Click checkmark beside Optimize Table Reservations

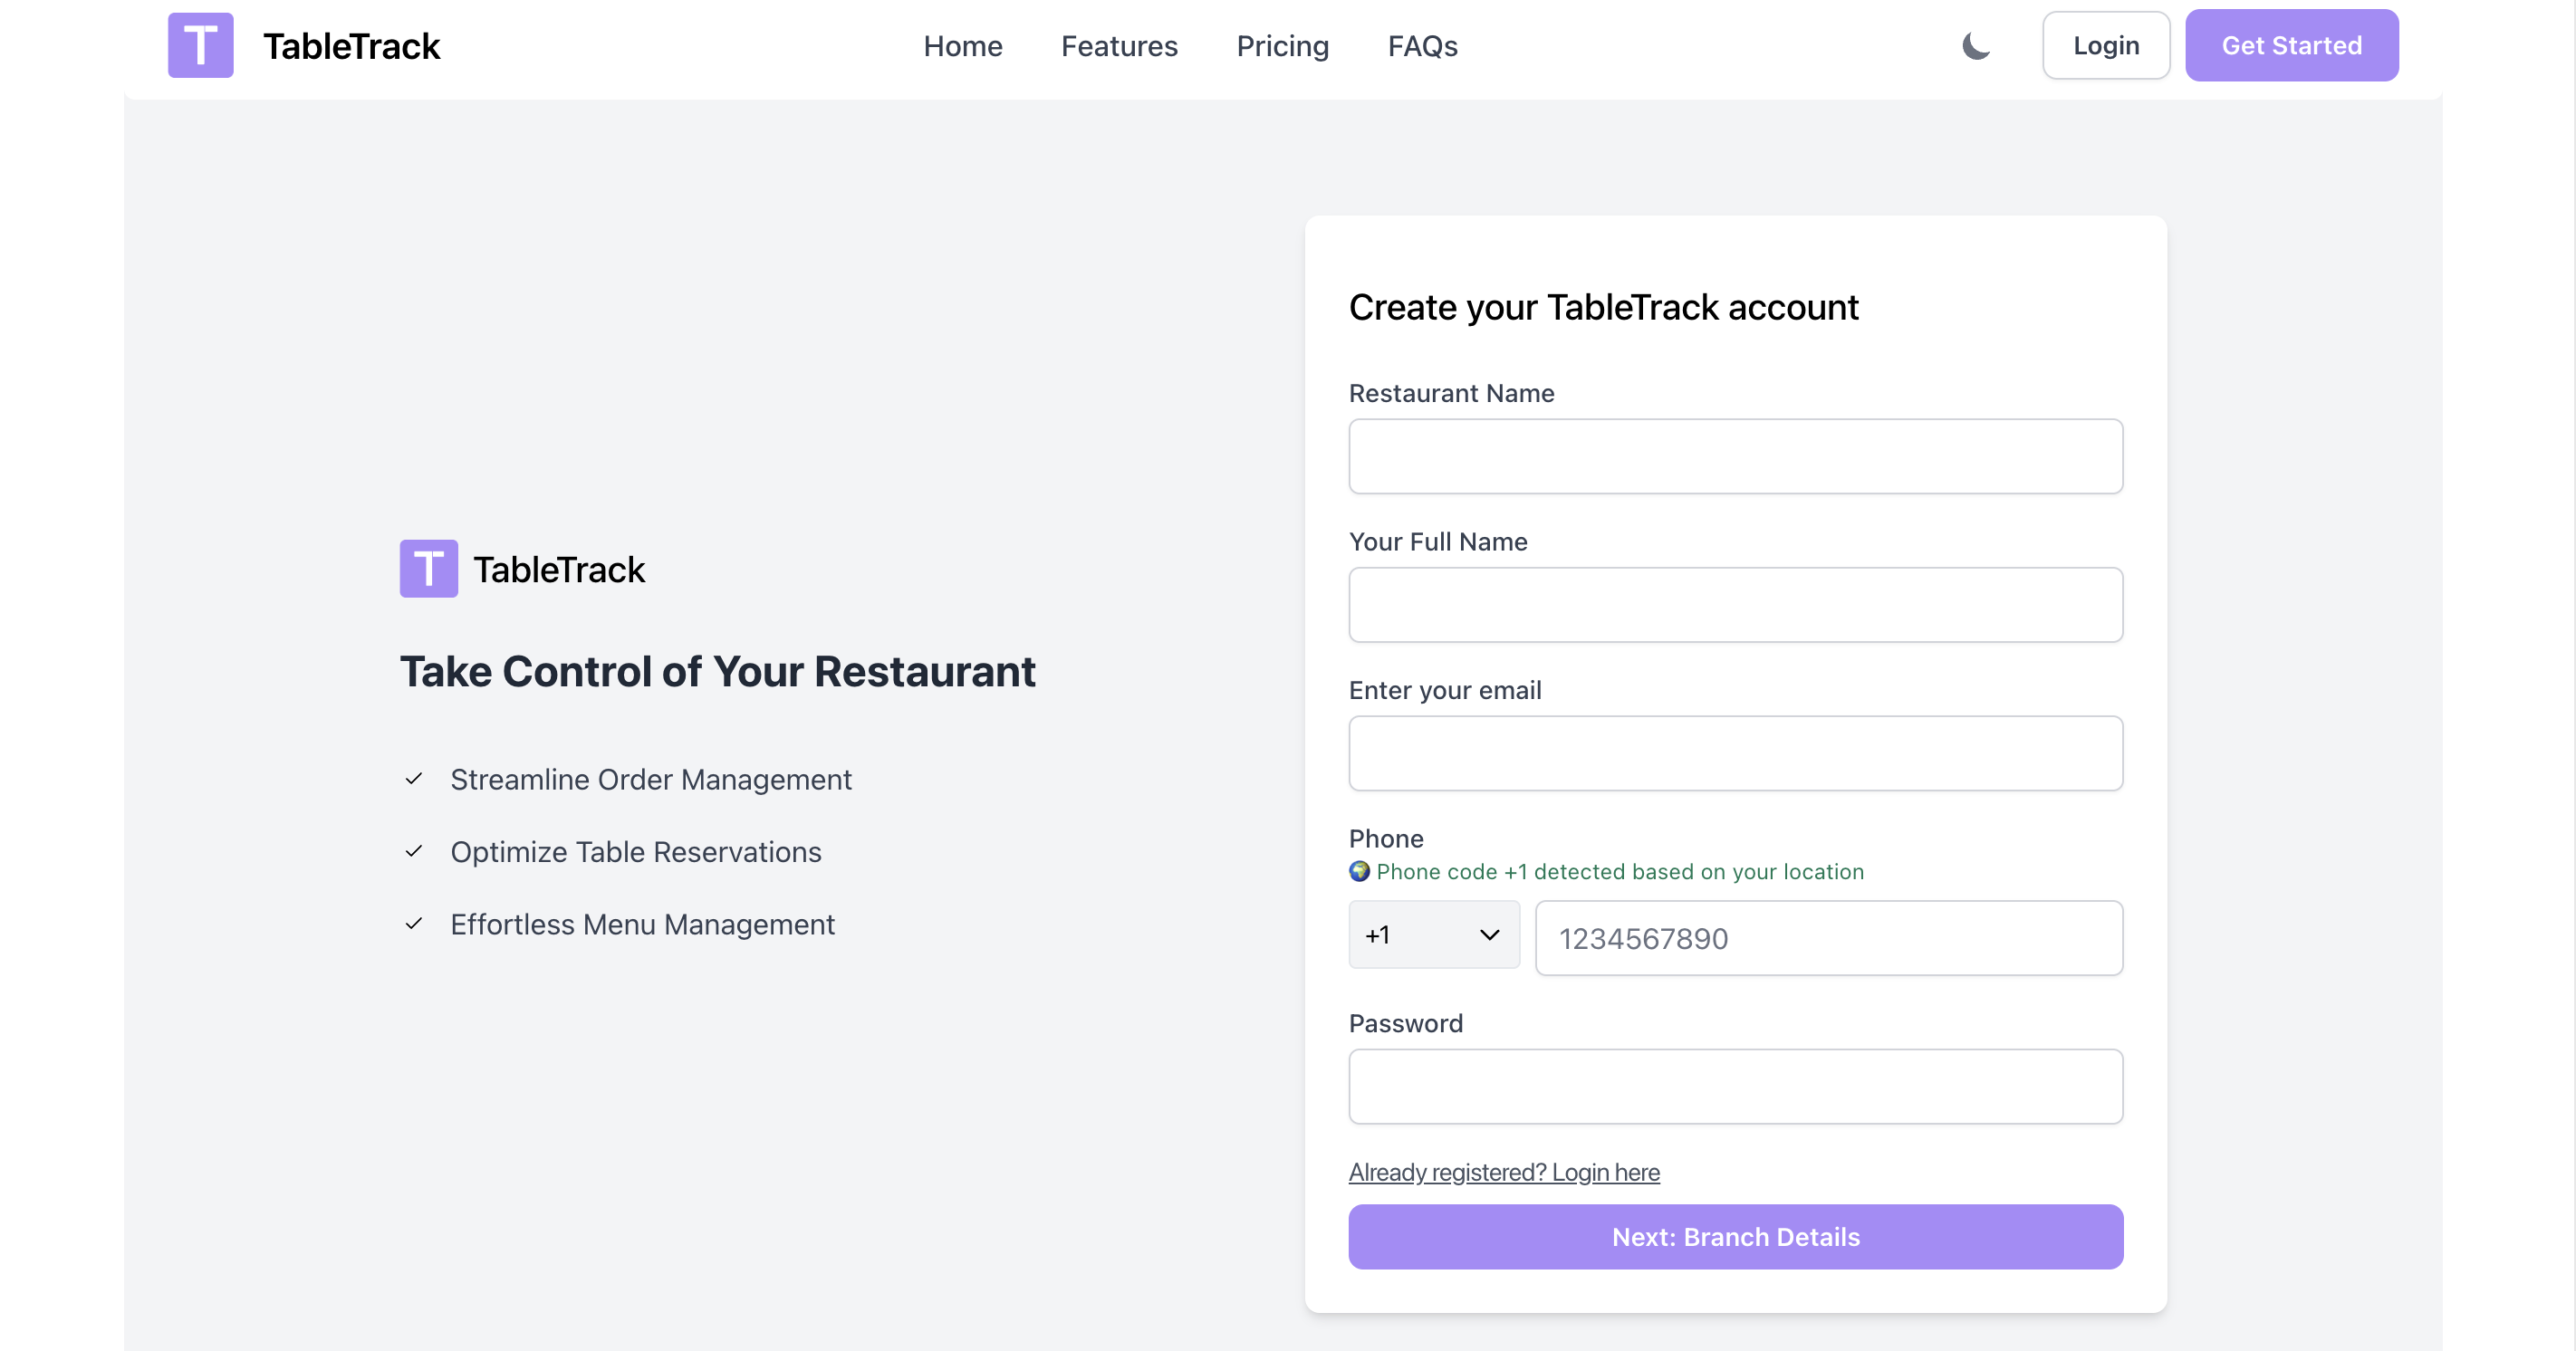pyautogui.click(x=414, y=851)
